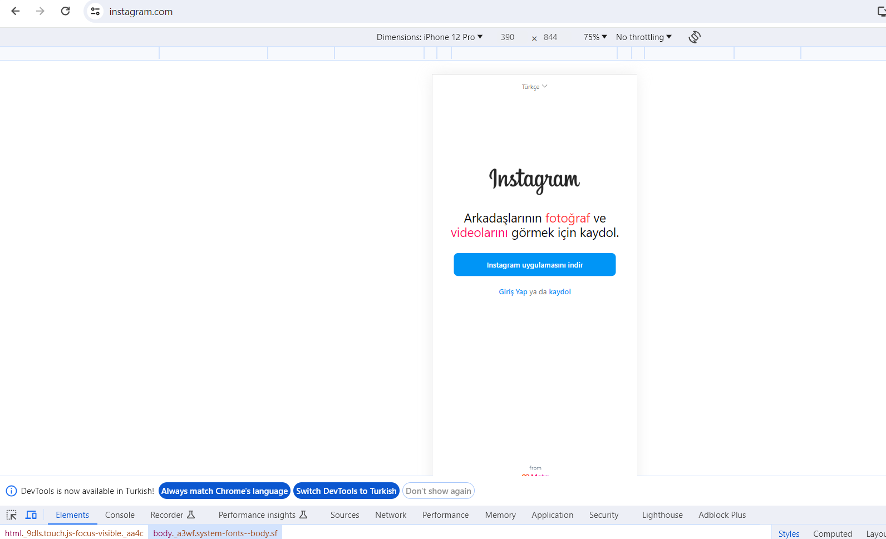Follow the Giriş Yap link
This screenshot has width=886, height=539.
click(x=513, y=292)
